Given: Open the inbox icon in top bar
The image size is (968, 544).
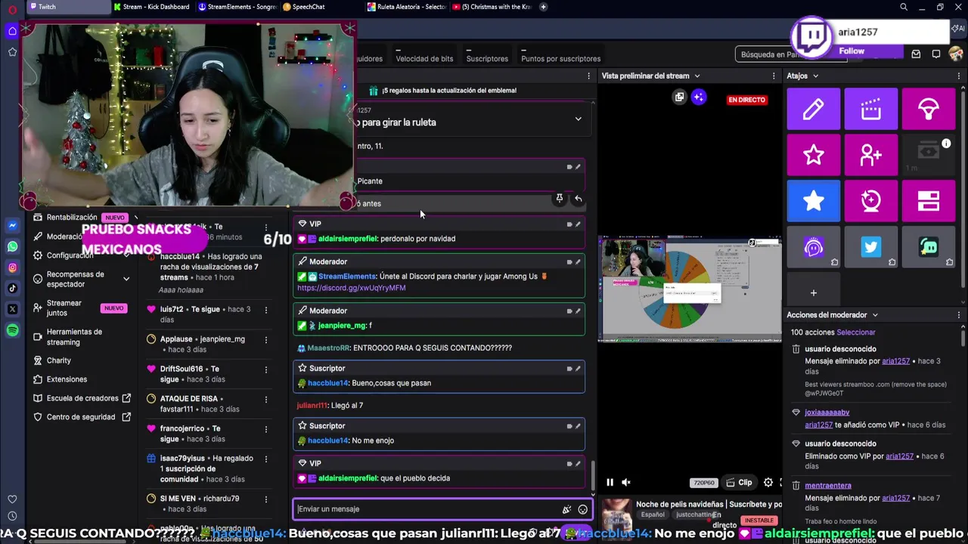Looking at the screenshot, I should click(x=916, y=54).
